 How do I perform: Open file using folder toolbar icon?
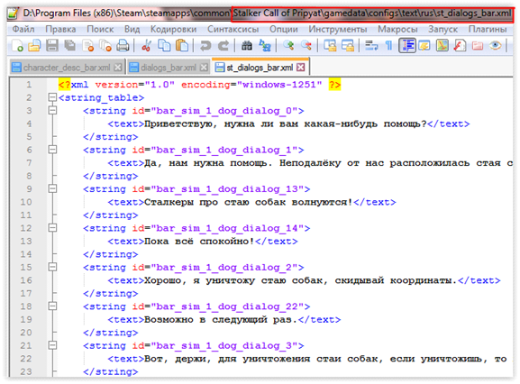34,45
